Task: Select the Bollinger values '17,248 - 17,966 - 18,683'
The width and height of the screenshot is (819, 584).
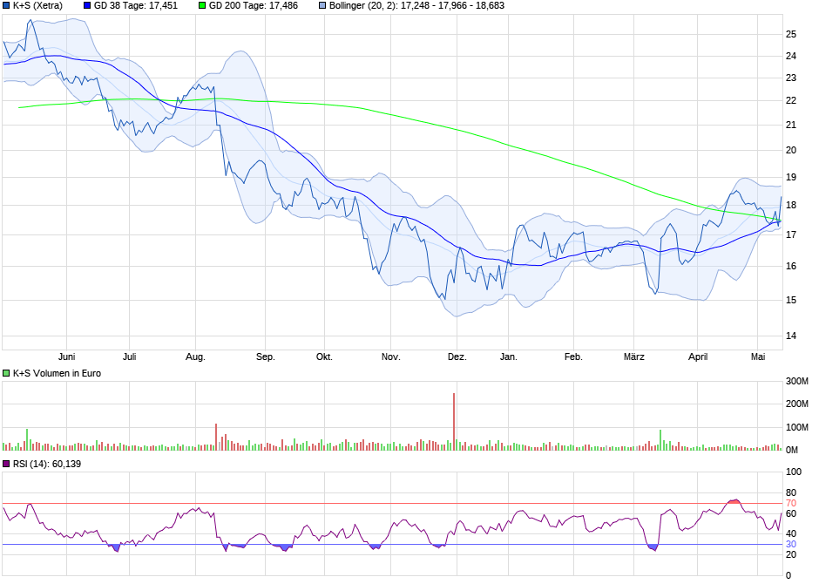Action: point(452,6)
